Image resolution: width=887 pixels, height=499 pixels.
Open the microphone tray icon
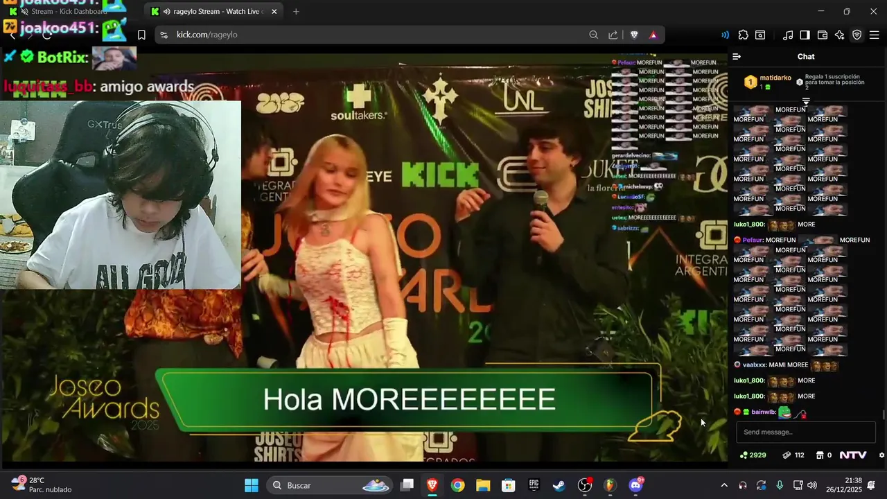(x=780, y=485)
